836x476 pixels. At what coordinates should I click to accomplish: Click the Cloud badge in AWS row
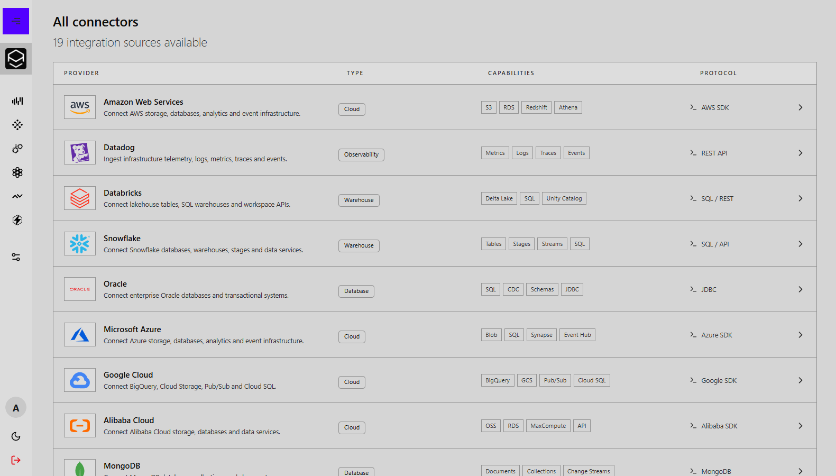pyautogui.click(x=352, y=109)
